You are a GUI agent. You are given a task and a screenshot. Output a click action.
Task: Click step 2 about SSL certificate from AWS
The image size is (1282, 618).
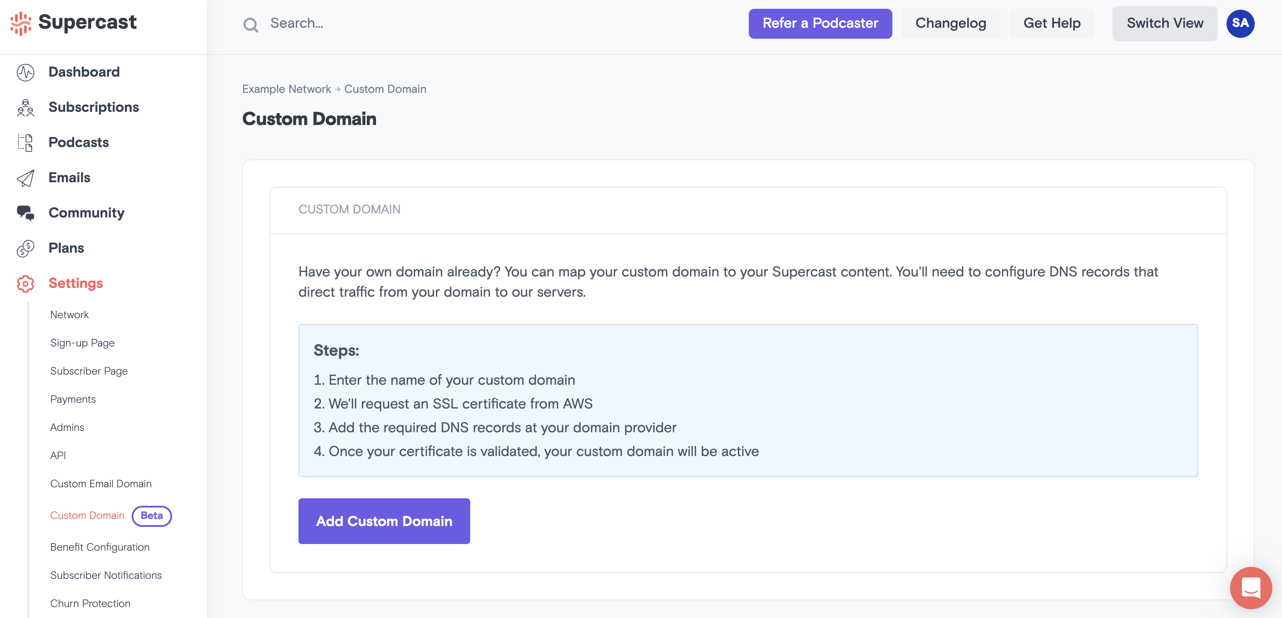pyautogui.click(x=453, y=404)
